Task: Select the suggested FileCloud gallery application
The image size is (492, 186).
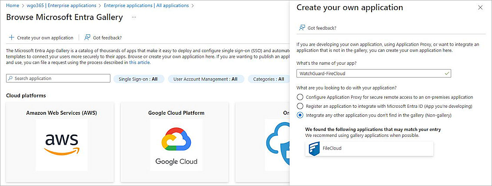Action: pos(369,148)
